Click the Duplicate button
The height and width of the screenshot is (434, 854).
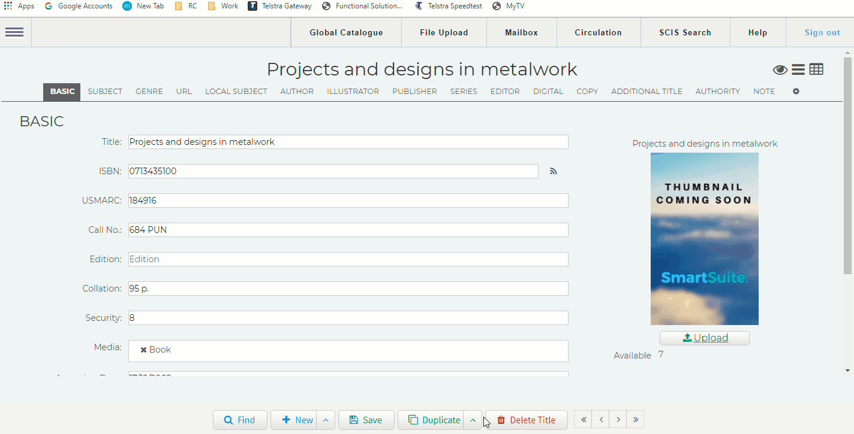pos(431,420)
